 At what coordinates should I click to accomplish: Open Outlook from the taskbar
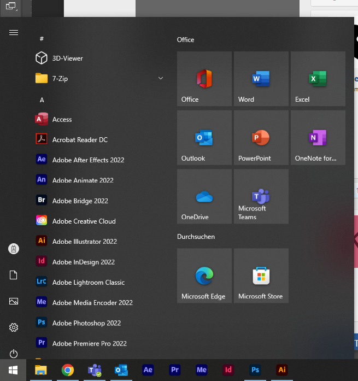coord(121,370)
